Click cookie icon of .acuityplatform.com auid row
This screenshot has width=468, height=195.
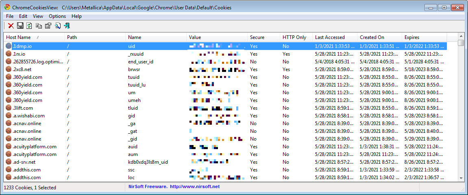[x=9, y=147]
